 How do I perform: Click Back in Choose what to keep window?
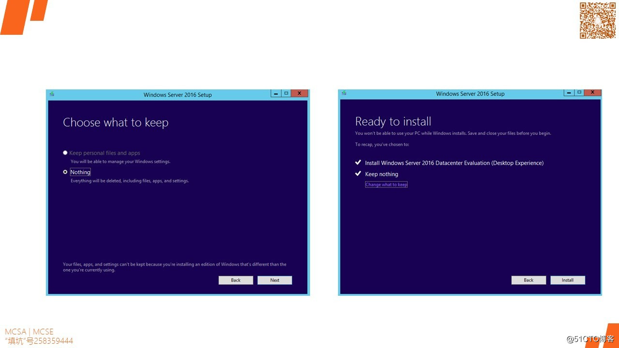point(236,280)
